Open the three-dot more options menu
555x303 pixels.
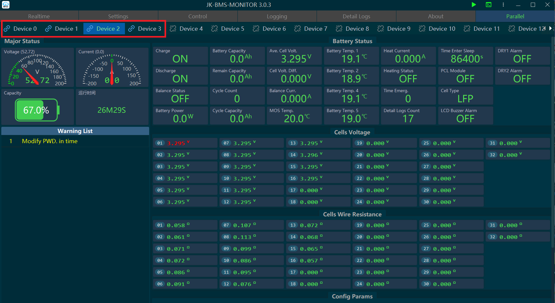[503, 5]
